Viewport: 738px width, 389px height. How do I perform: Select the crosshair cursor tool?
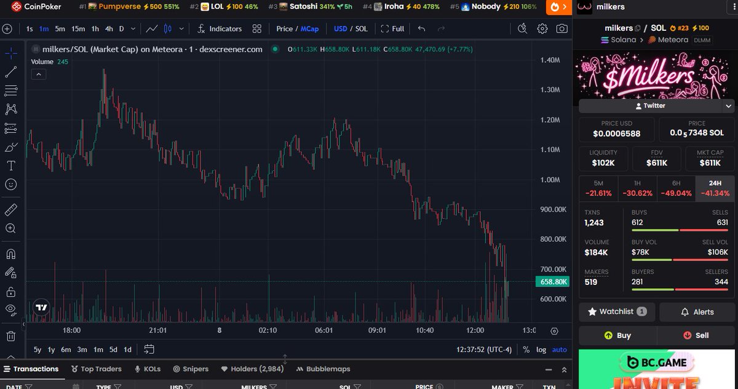tap(10, 54)
